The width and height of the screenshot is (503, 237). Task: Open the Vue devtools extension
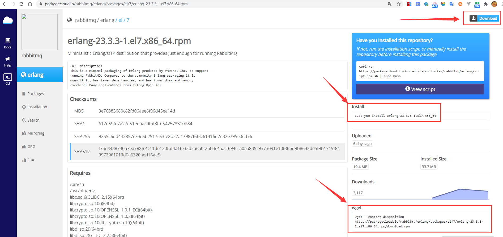(469, 4)
